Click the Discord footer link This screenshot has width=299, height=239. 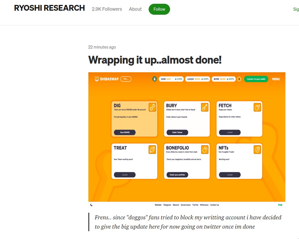click(x=176, y=205)
